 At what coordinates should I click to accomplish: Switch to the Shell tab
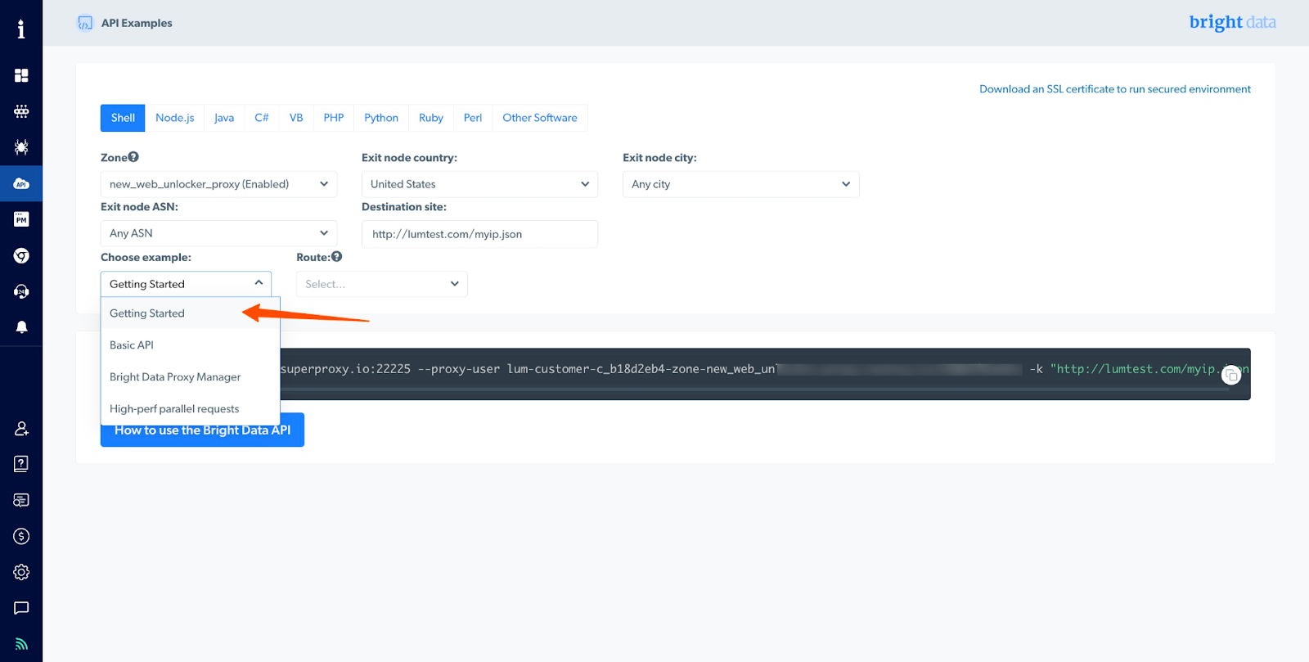pos(123,118)
